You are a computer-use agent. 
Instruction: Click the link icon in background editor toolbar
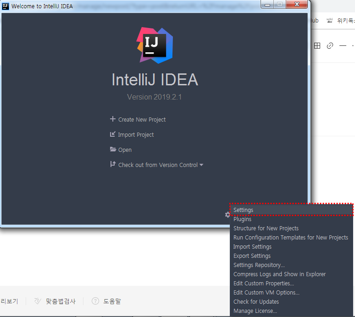click(x=330, y=46)
